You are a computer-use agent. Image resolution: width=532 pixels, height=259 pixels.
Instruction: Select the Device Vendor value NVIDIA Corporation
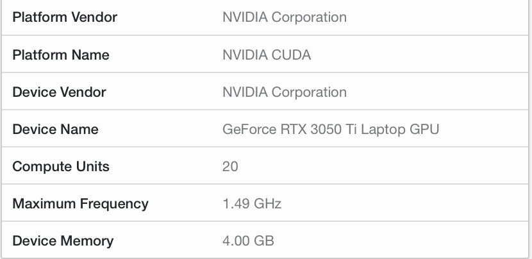tap(284, 92)
